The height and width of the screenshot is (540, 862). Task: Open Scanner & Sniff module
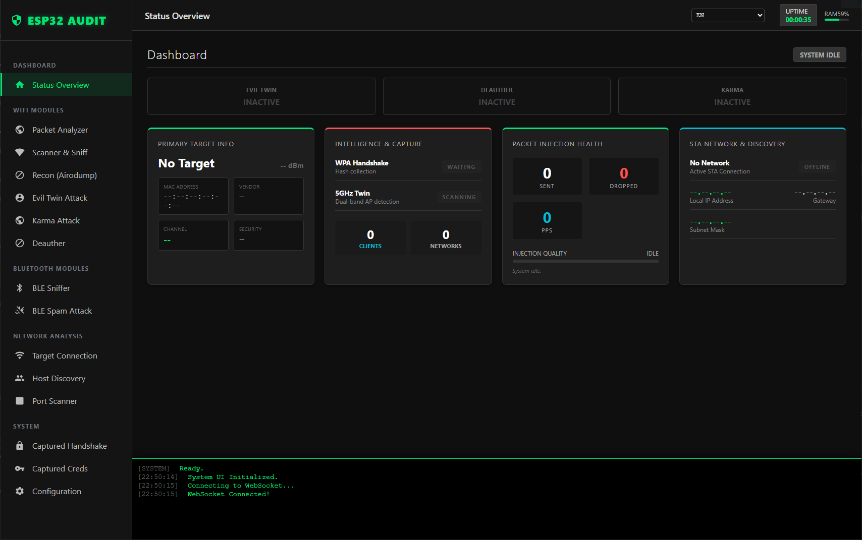tap(67, 152)
